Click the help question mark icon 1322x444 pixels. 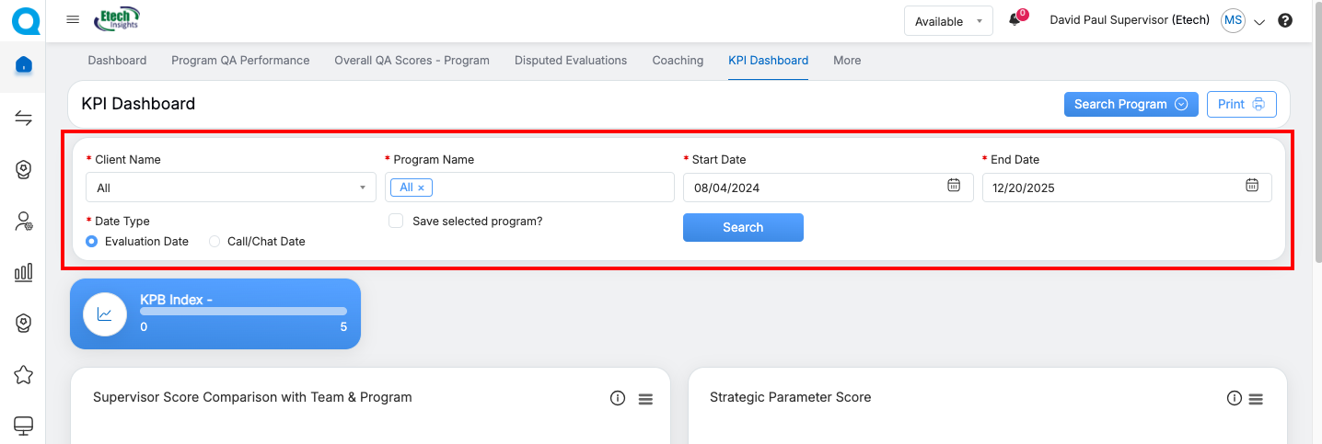coord(1285,20)
